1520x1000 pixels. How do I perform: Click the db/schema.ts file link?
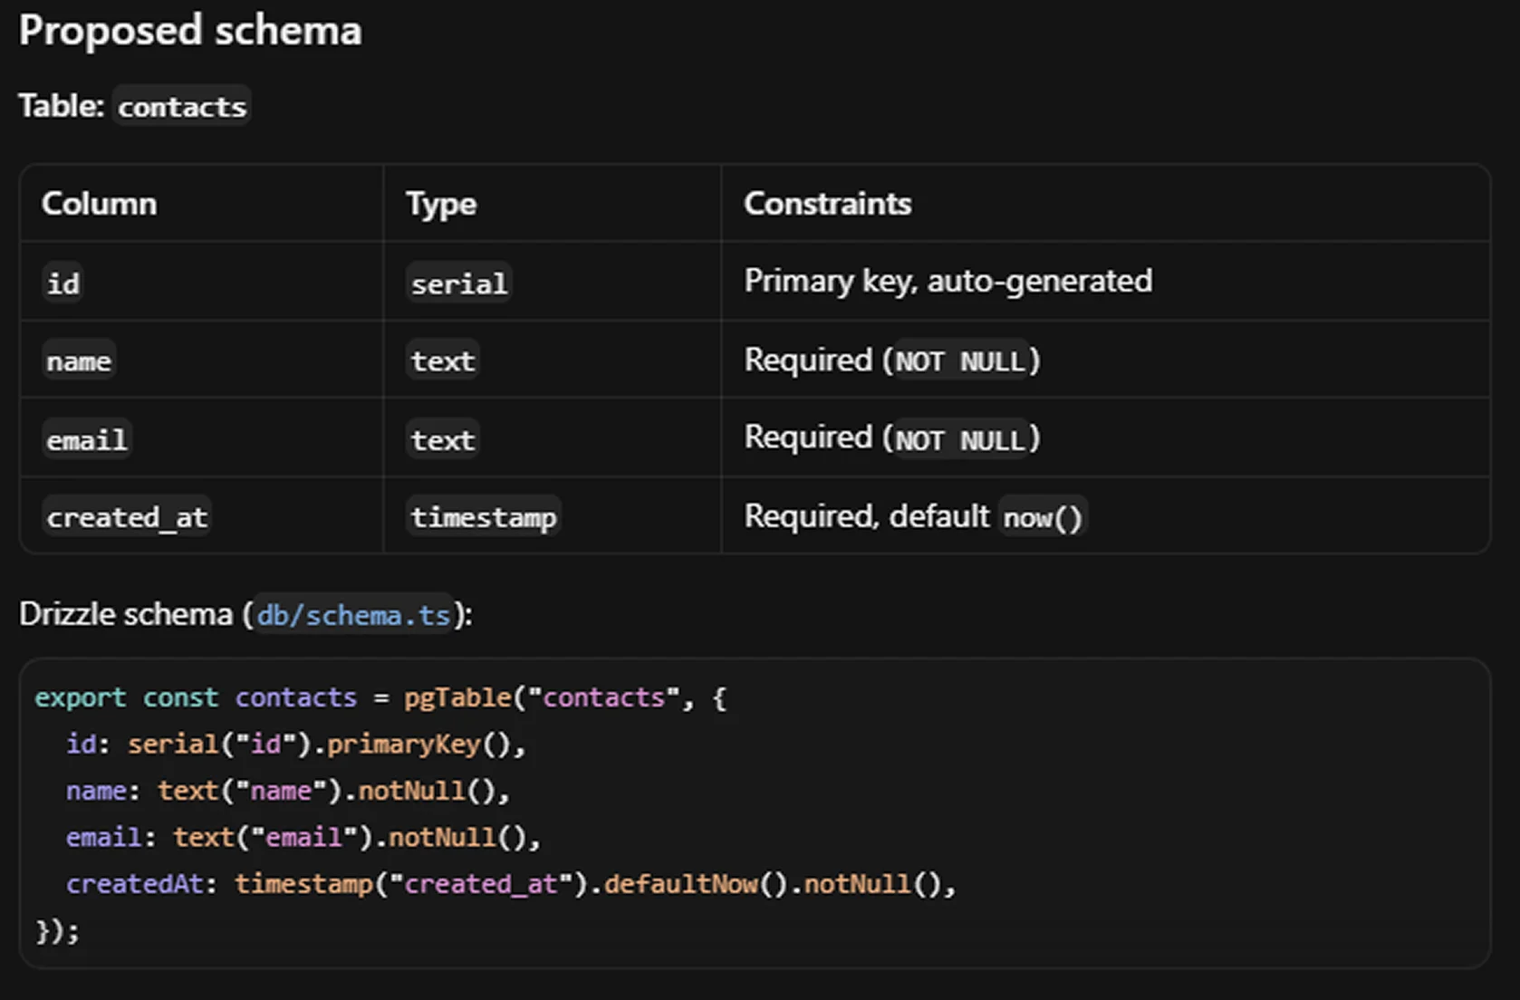pyautogui.click(x=354, y=615)
